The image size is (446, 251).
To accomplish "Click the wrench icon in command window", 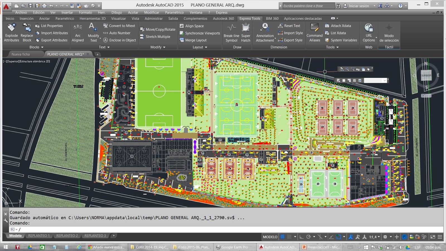I will pyautogui.click(x=6, y=220).
